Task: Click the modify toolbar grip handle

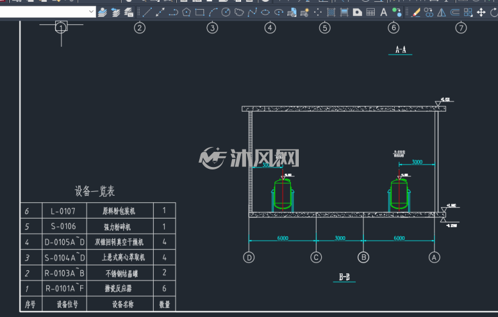Action: (x=407, y=12)
